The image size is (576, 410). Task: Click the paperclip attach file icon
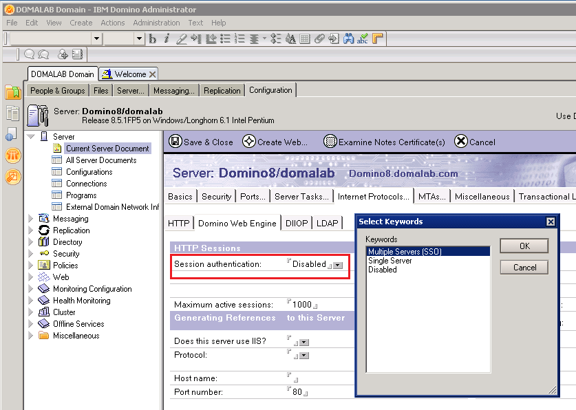pyautogui.click(x=319, y=39)
